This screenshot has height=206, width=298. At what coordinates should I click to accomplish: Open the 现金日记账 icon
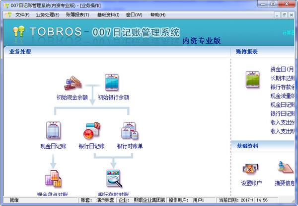coord(53,130)
